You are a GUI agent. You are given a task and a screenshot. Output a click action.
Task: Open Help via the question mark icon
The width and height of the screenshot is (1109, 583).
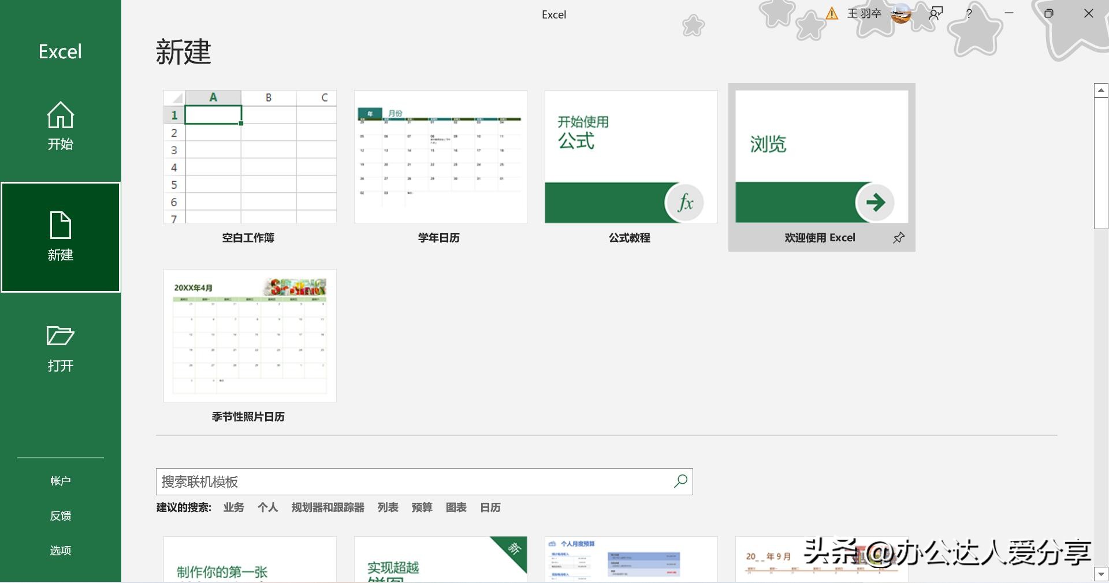click(x=969, y=14)
